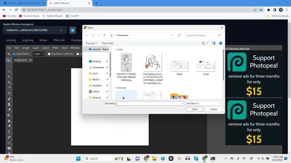Select the Blur tool
The height and width of the screenshot is (163, 291).
[x=9, y=121]
